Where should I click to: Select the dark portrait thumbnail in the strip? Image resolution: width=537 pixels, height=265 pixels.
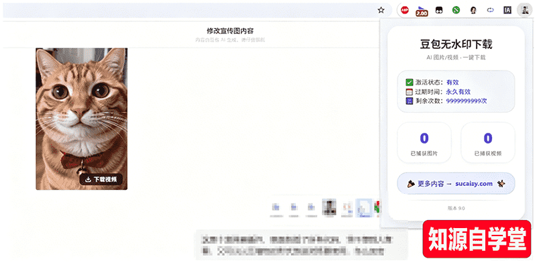coord(329,207)
